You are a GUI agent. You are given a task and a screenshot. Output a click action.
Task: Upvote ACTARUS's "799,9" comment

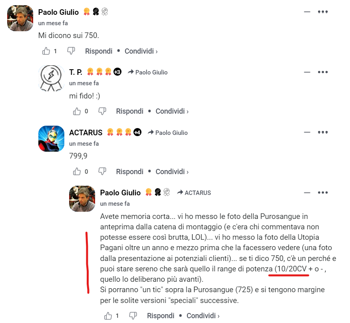pyautogui.click(x=77, y=172)
